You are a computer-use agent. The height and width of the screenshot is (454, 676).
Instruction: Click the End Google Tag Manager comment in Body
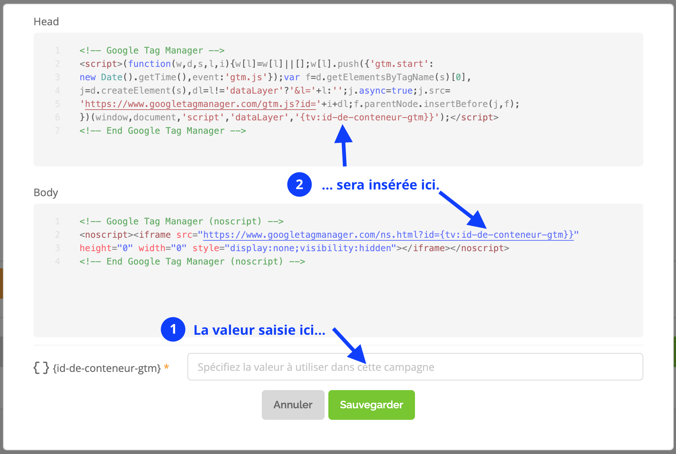192,262
